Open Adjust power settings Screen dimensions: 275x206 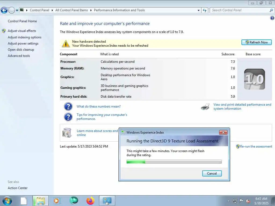point(23,43)
